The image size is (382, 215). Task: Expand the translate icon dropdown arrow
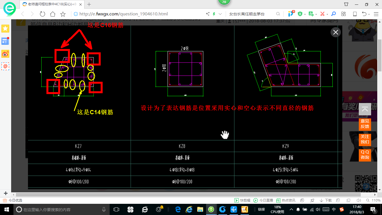[316, 14]
